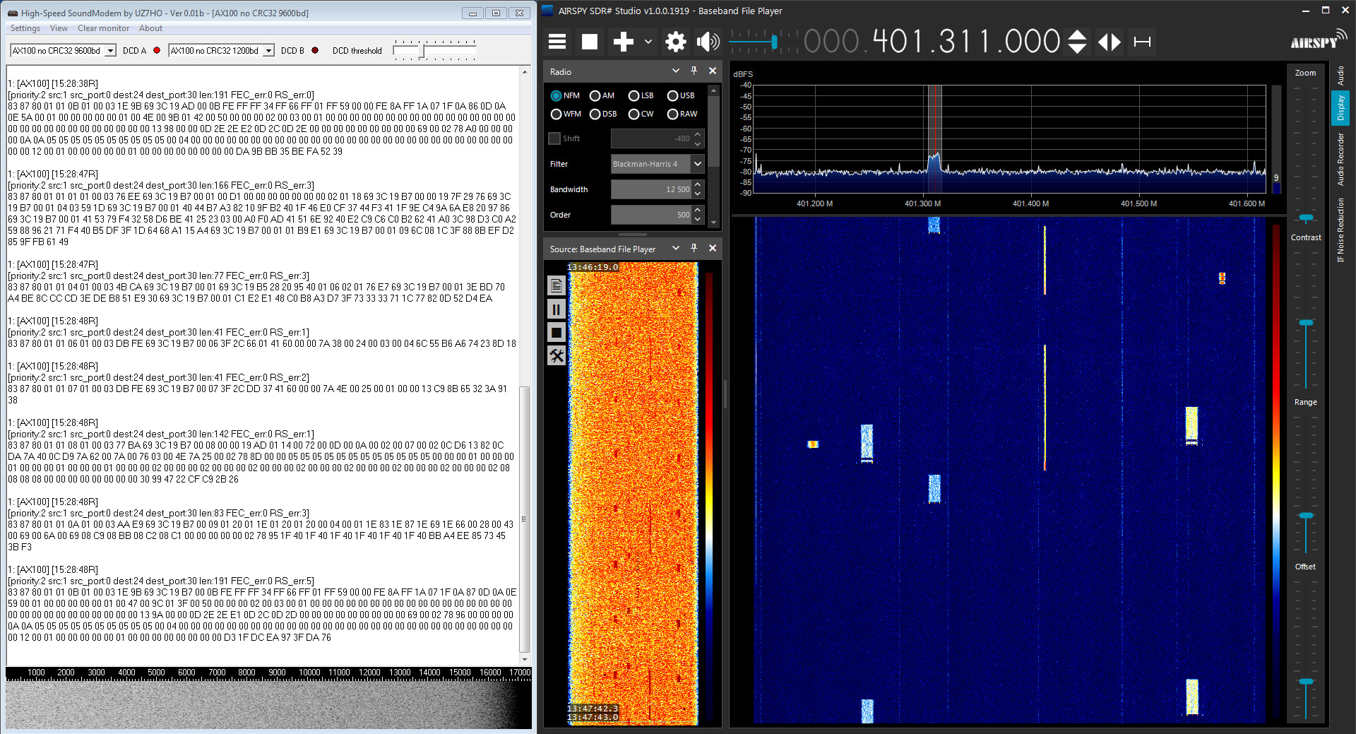Click Clear monitor to clear decoded packets

[103, 28]
